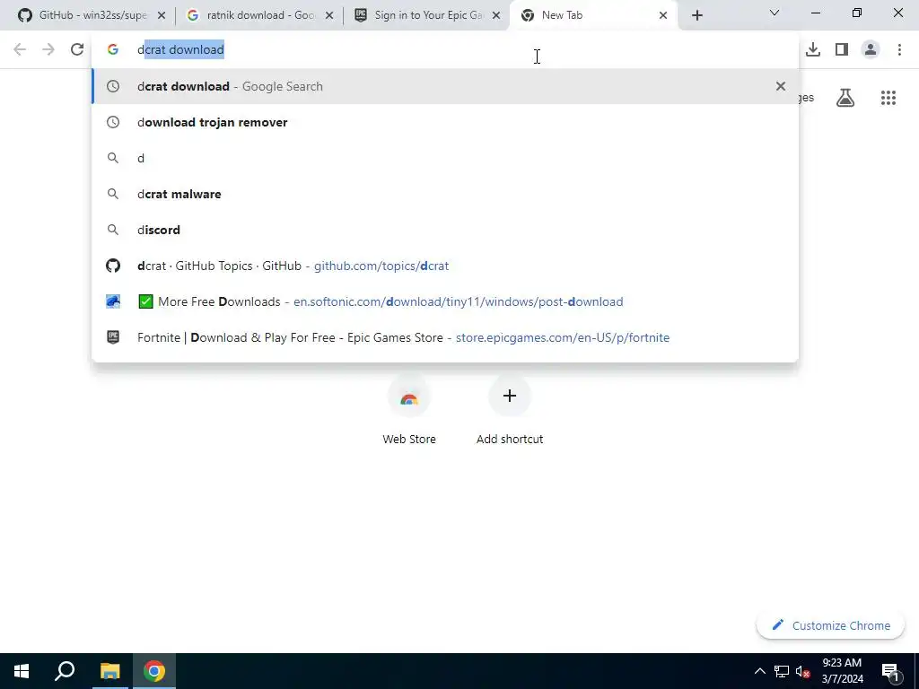Screen dimensions: 919x689
Task: Select the 'discord' search suggestion
Action: 445,230
